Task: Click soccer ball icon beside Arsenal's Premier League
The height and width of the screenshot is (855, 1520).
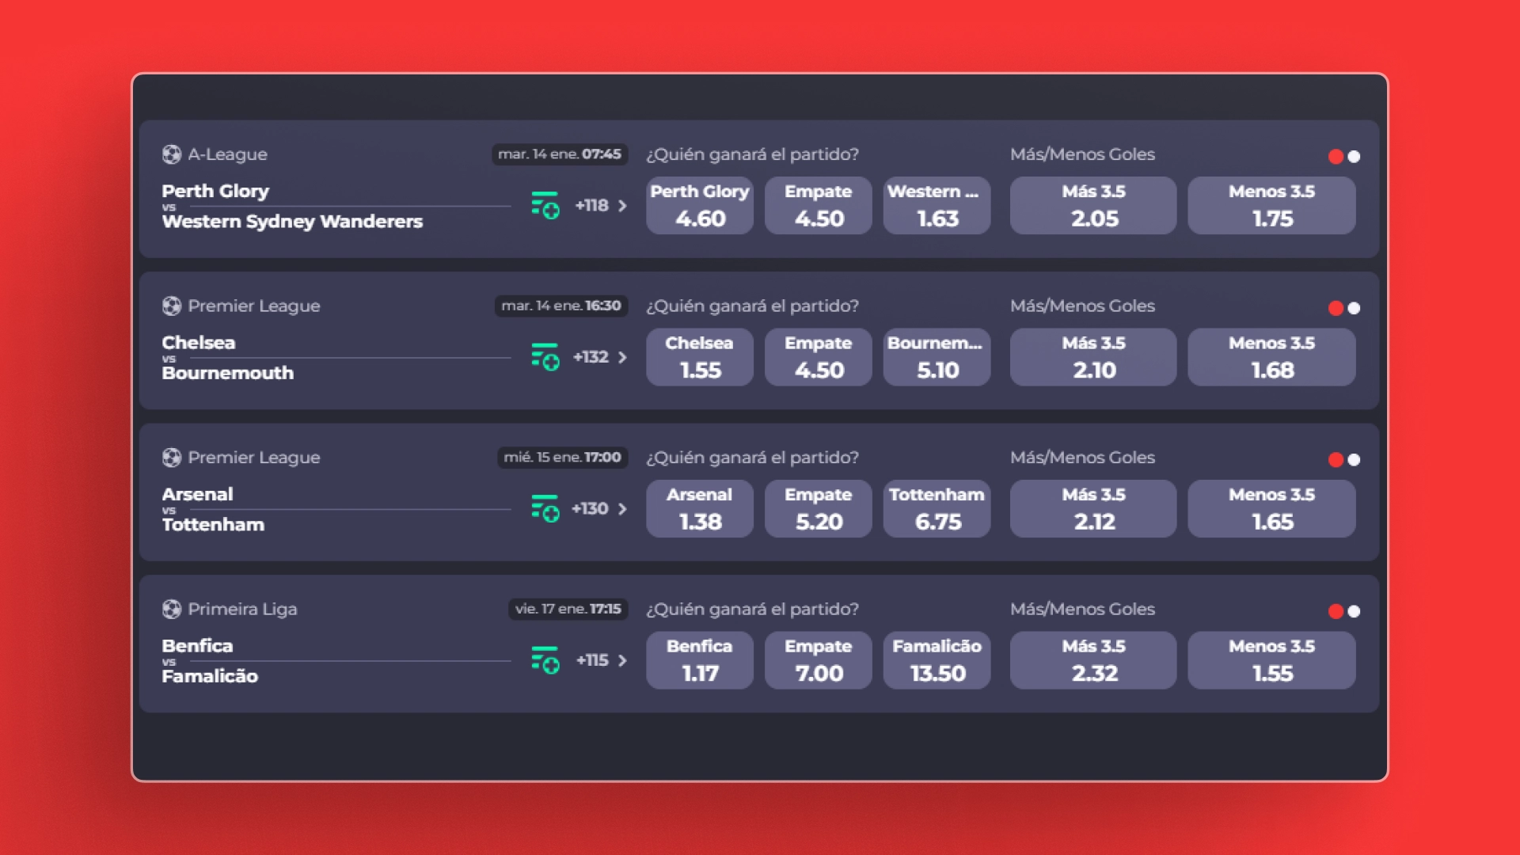Action: [172, 458]
